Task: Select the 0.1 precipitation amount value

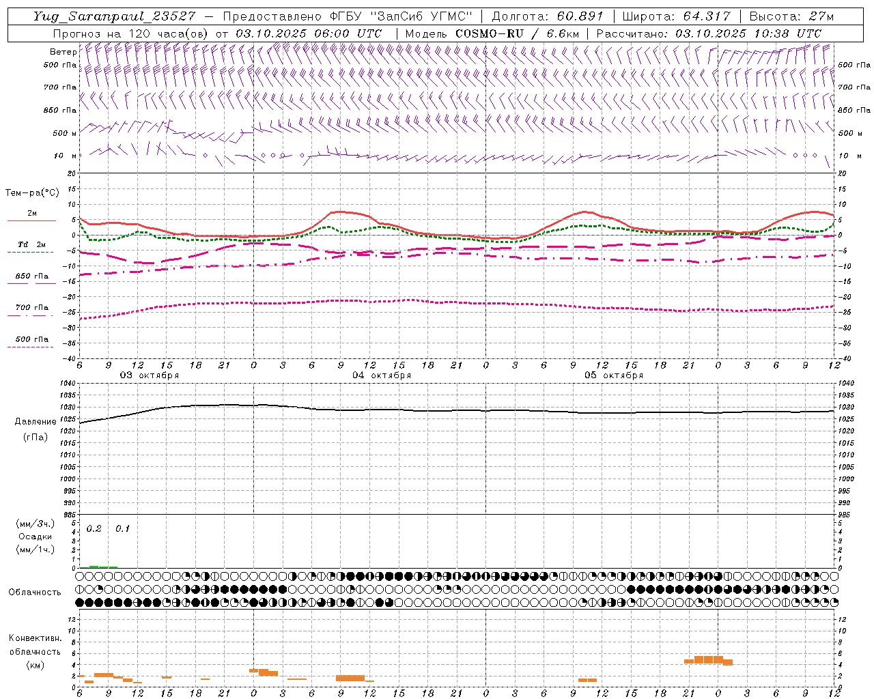Action: (x=122, y=529)
